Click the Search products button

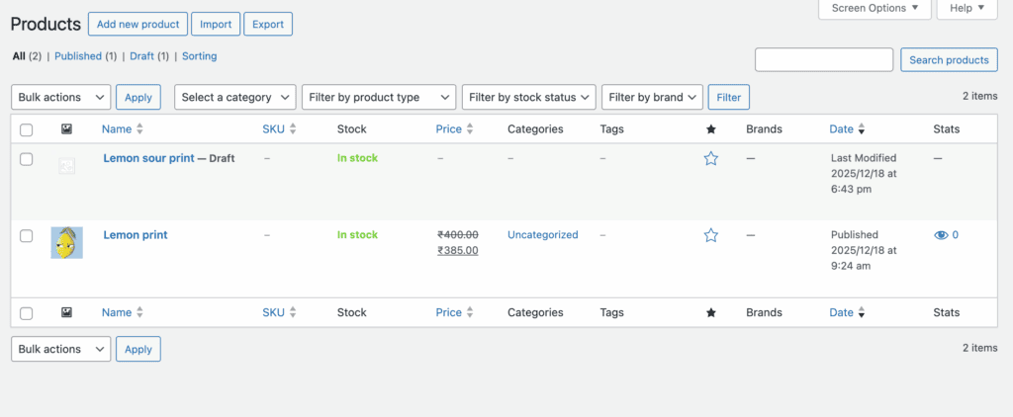coord(949,60)
